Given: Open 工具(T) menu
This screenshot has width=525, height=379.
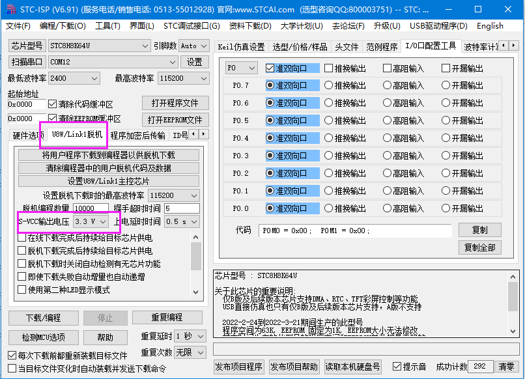Looking at the screenshot, I should (107, 26).
